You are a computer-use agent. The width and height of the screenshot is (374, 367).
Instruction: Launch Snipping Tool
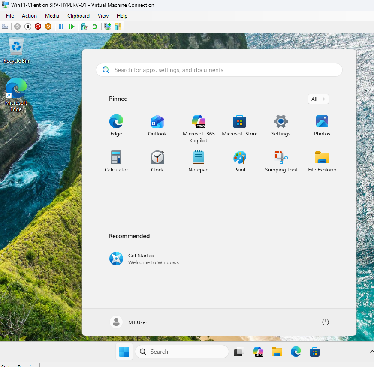click(281, 162)
